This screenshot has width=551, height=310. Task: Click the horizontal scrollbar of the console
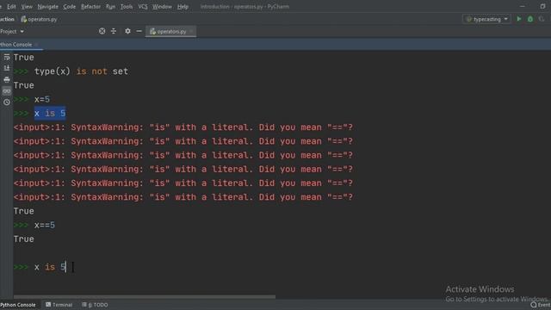(145, 296)
